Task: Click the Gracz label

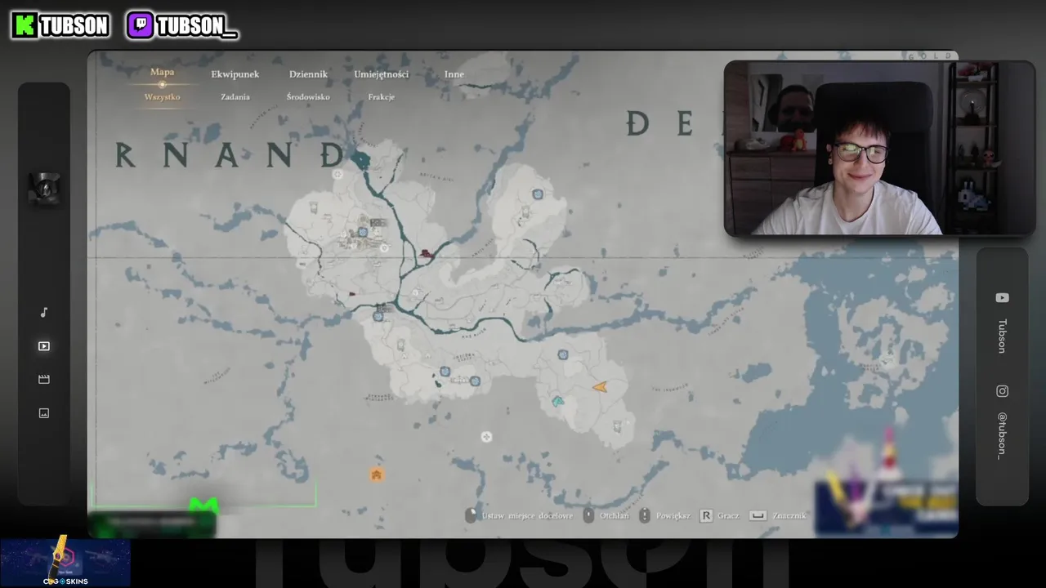Action: pos(728,516)
